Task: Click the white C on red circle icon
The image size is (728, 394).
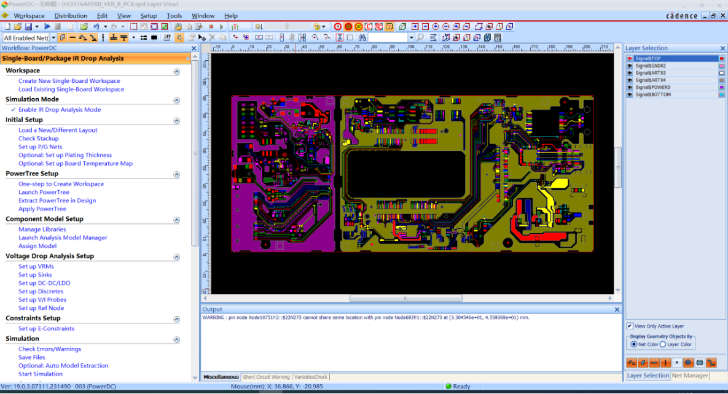Action: (368, 26)
